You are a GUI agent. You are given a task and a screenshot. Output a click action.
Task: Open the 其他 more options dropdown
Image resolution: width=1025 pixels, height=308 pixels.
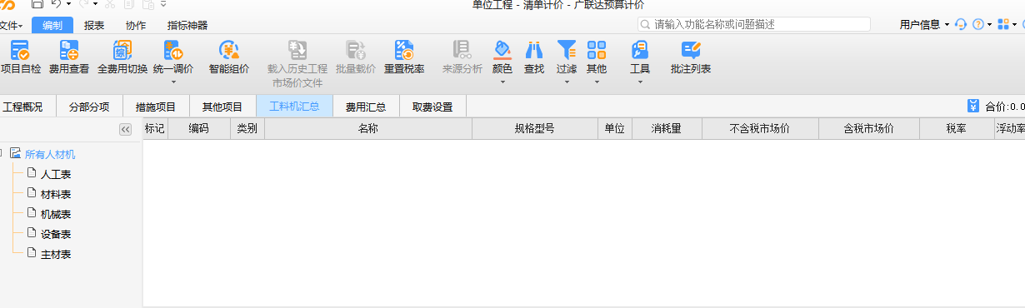coord(596,62)
